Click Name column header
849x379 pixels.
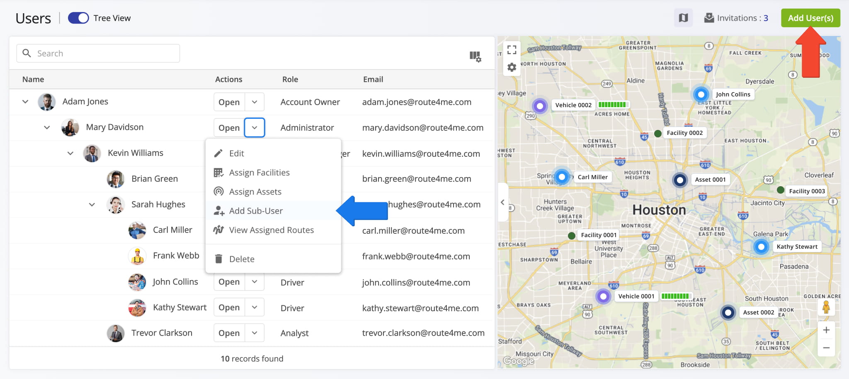(x=33, y=79)
